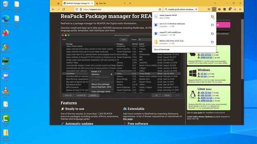Open the sws Windows x64 exe download entry
257x144 pixels.
click(181, 25)
